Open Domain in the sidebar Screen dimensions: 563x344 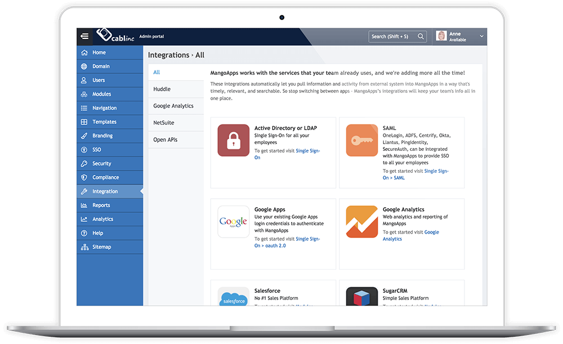click(110, 66)
